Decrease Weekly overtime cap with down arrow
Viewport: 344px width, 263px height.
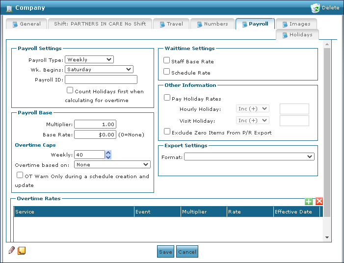[108, 157]
